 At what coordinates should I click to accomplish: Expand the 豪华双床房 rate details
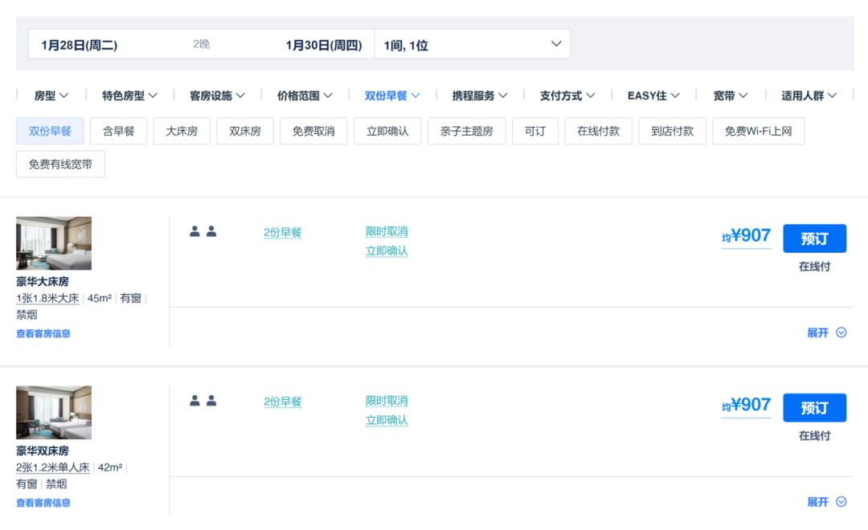tap(827, 502)
